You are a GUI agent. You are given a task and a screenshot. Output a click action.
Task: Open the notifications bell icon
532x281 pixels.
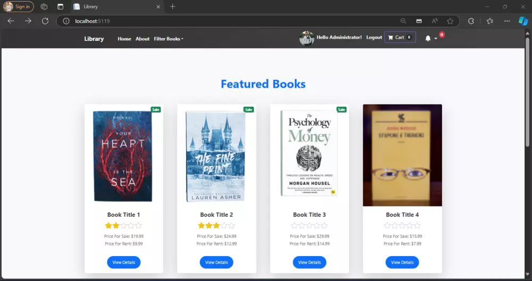[x=428, y=38]
